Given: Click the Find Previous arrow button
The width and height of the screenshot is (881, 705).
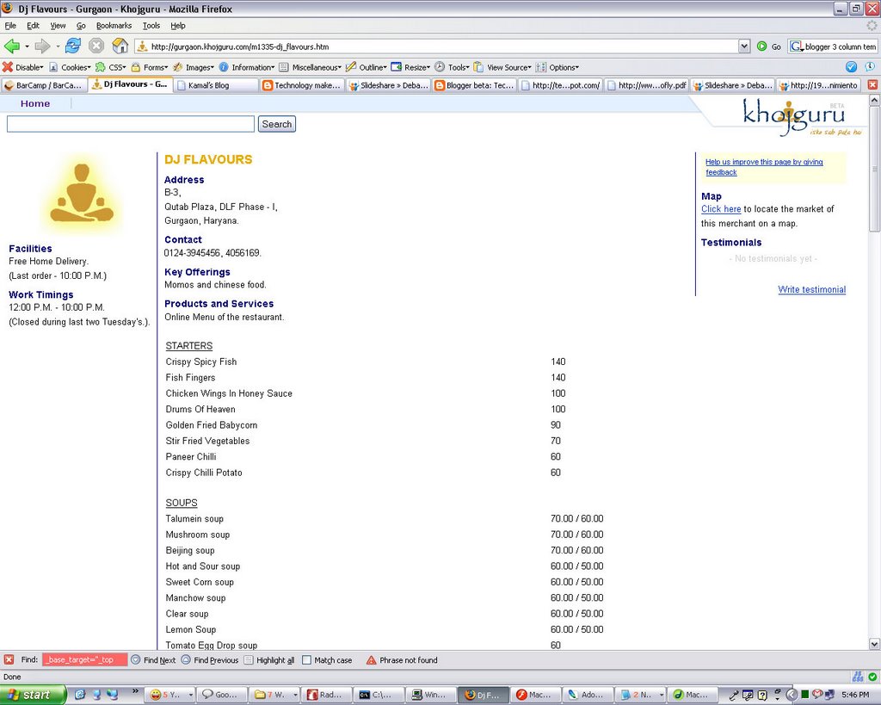Looking at the screenshot, I should click(210, 660).
